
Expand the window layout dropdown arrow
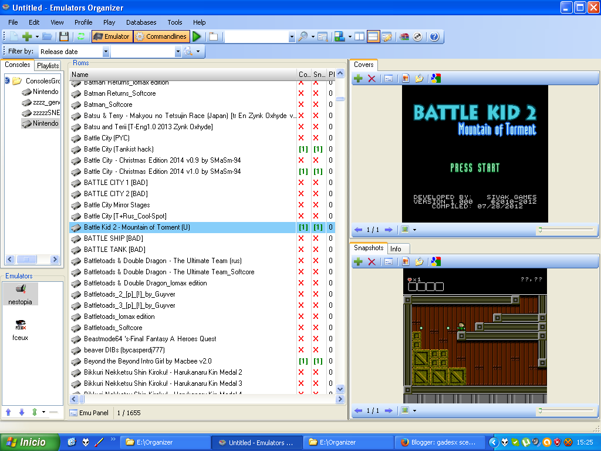tap(350, 37)
